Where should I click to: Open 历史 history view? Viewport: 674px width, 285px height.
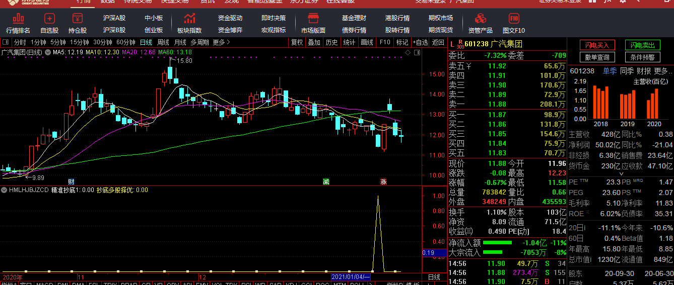[x=331, y=42]
